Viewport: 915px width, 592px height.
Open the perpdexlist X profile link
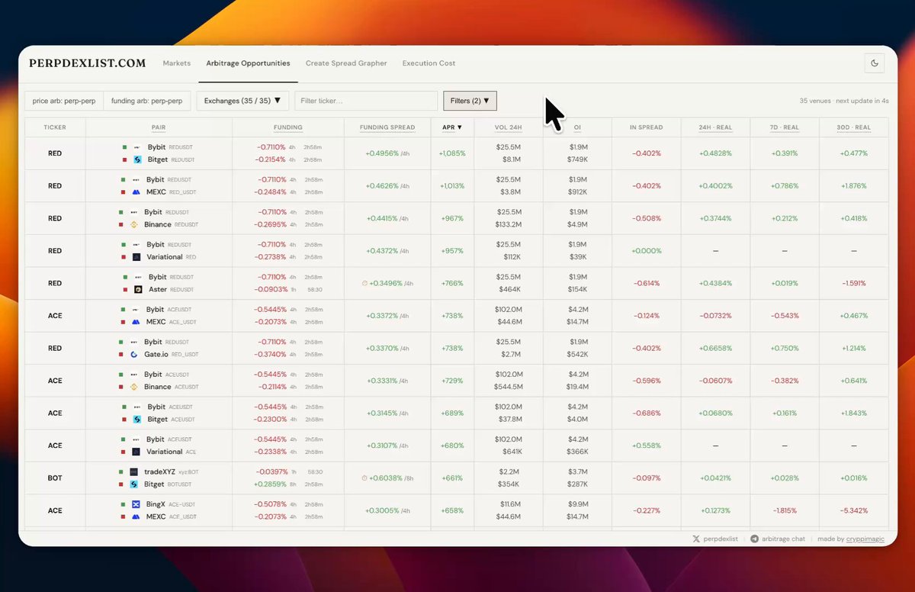click(717, 539)
